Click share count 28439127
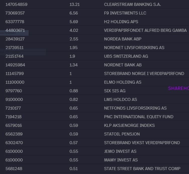Image resolution: width=189 pixels, height=174 pixels. click(15, 39)
